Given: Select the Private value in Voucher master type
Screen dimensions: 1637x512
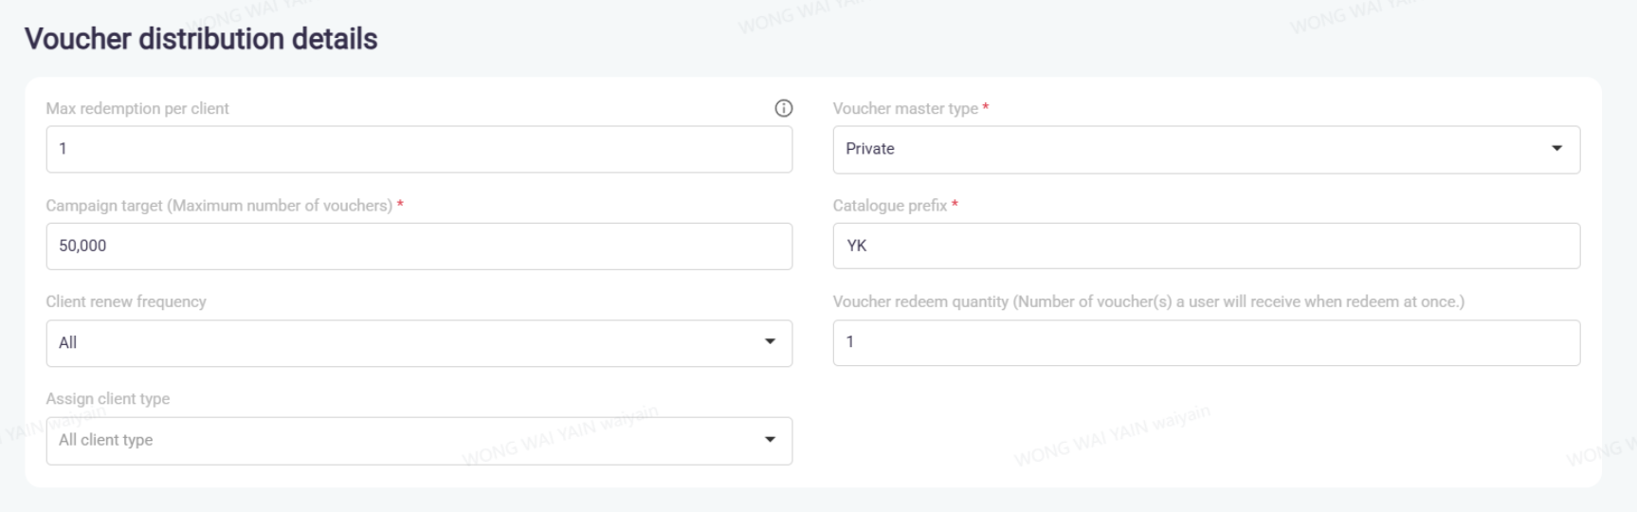Looking at the screenshot, I should tap(870, 149).
